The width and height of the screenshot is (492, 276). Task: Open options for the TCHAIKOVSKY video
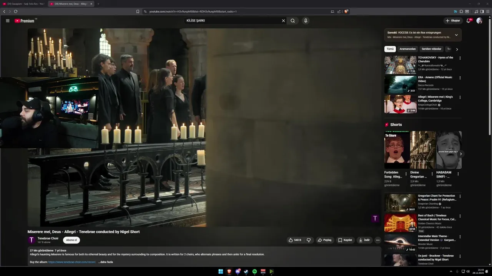point(460,58)
